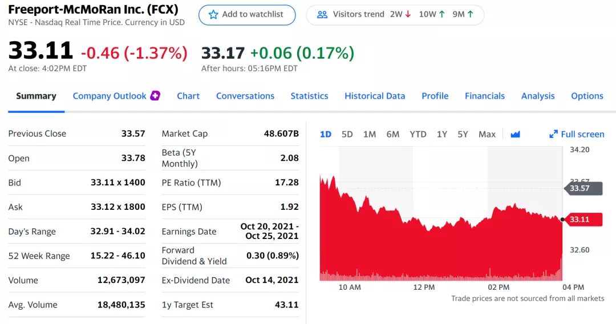The height and width of the screenshot is (324, 616).
Task: Click the Add to watchlist button
Action: point(247,15)
